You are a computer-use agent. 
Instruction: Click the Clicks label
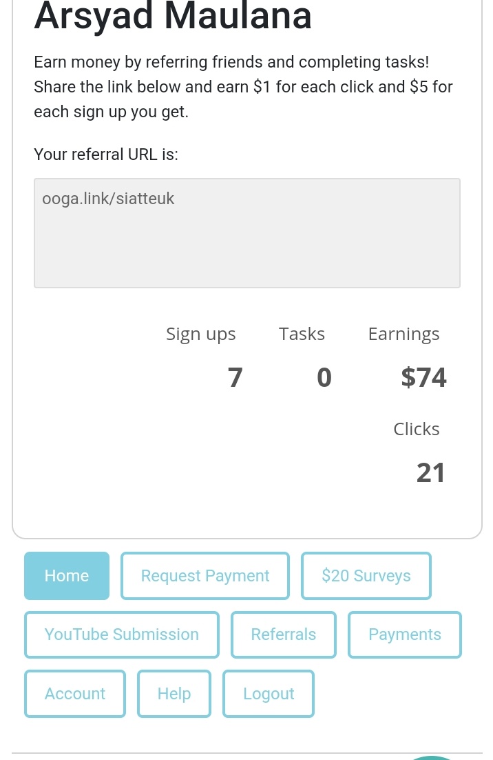[417, 429]
